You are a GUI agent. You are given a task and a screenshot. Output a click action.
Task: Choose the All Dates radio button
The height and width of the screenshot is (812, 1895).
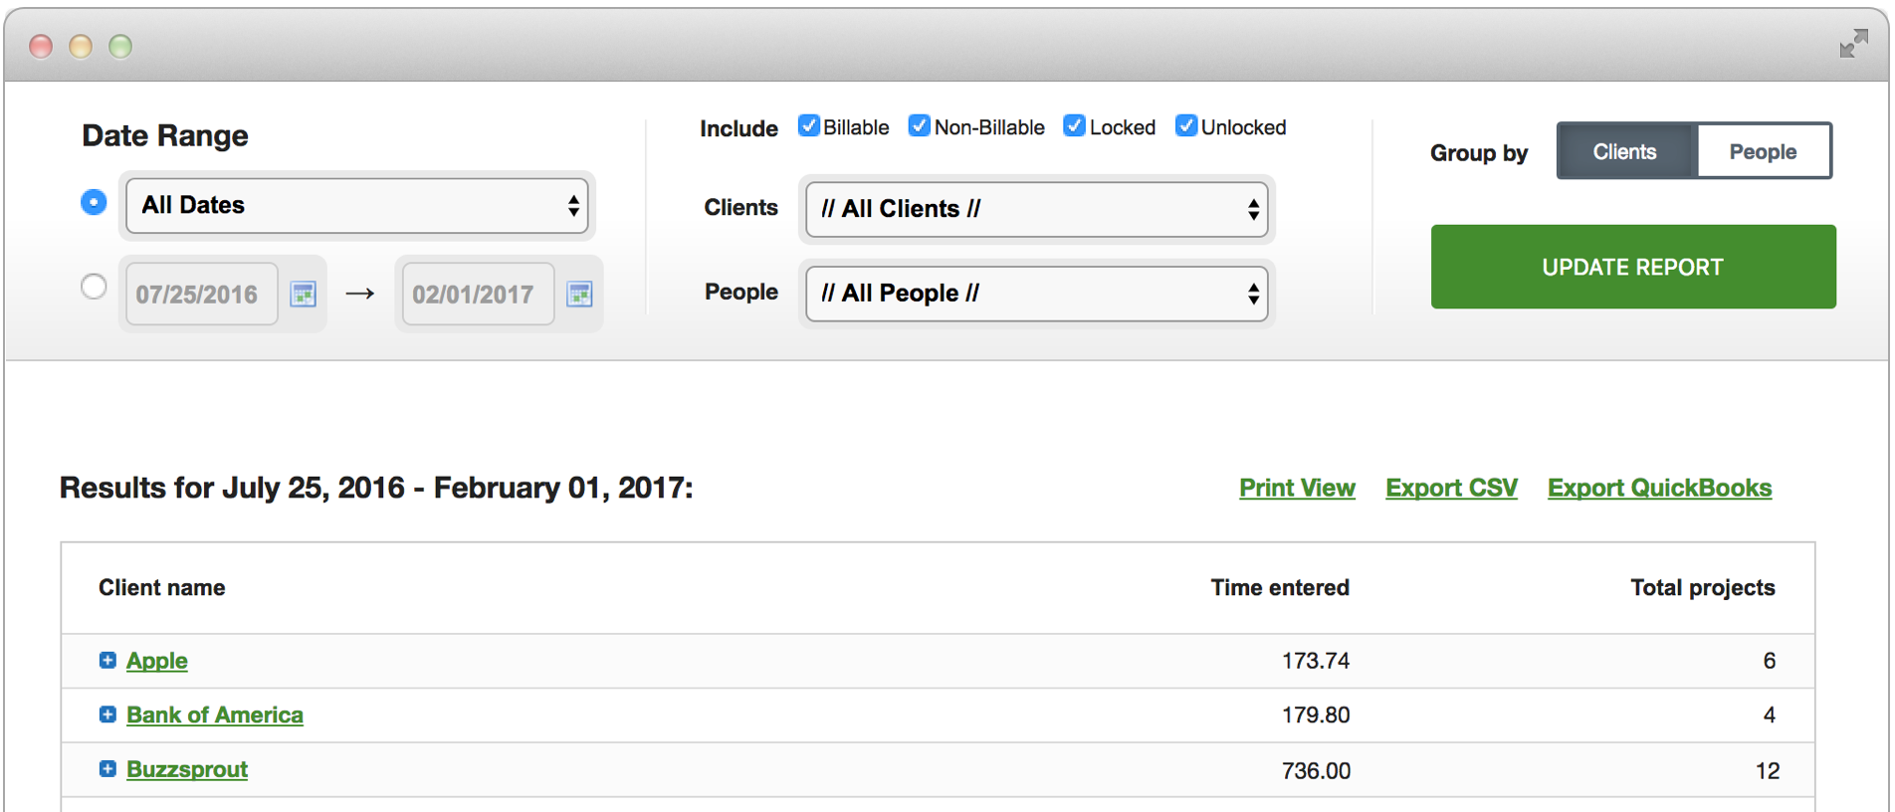pos(94,203)
